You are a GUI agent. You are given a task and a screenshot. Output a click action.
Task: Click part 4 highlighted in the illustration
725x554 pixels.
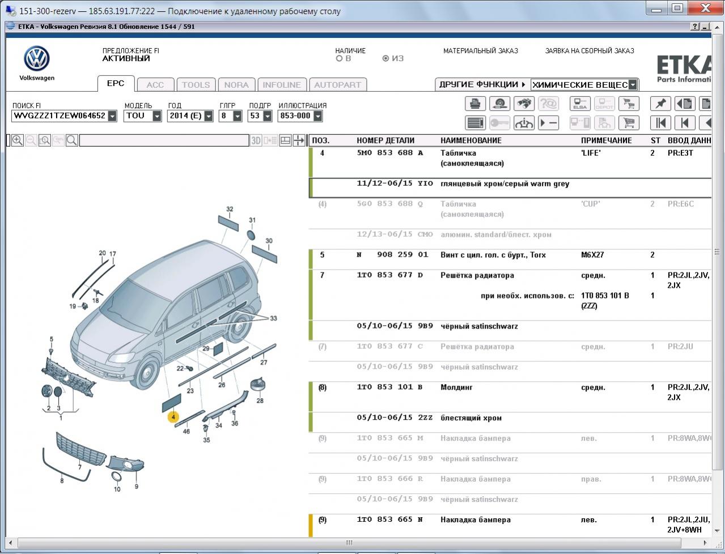(x=172, y=417)
